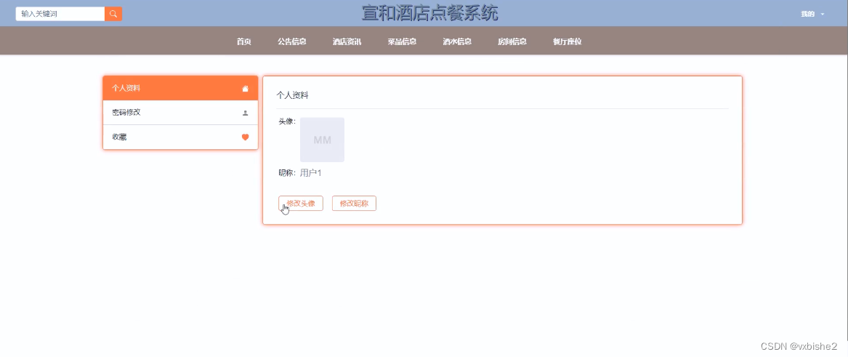Screen dimensions: 848x357
Task: Click the heart icon beside 收藏
Action: 245,137
